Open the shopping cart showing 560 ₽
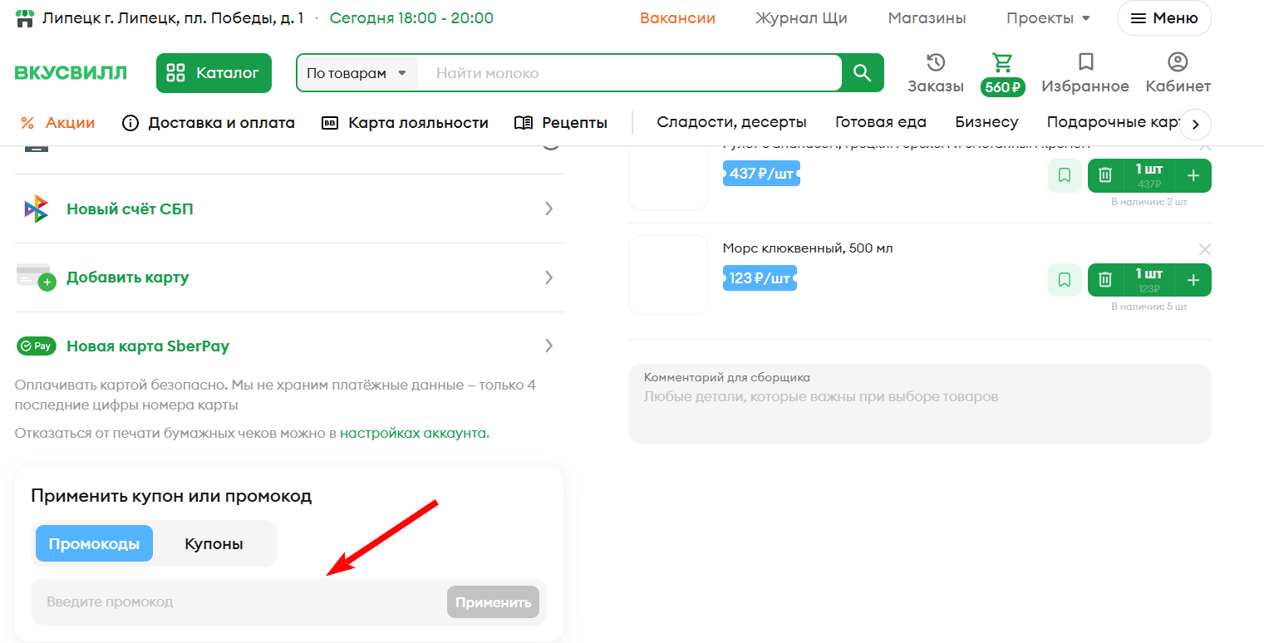Image resolution: width=1264 pixels, height=643 pixels. click(x=1002, y=73)
